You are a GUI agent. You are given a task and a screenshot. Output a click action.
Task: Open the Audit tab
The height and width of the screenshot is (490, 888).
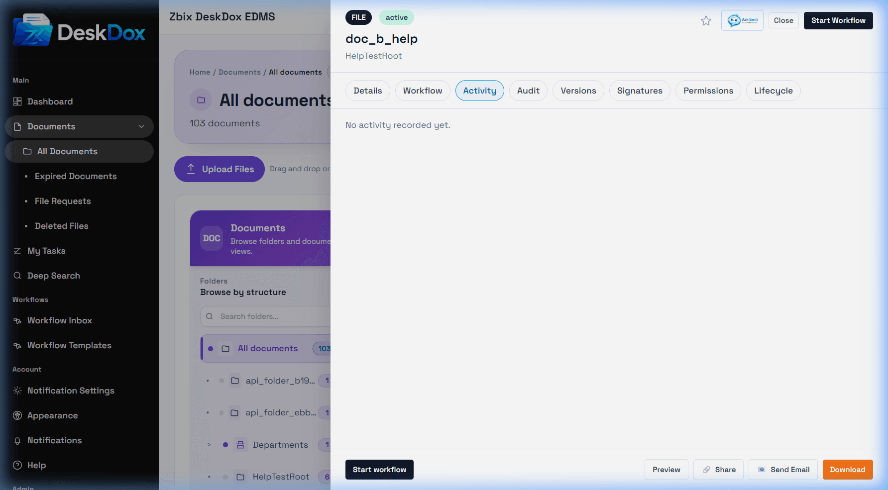[528, 91]
